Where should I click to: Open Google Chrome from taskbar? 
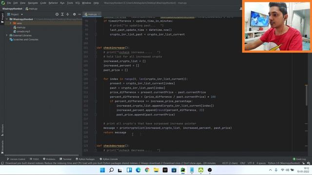click(147, 170)
